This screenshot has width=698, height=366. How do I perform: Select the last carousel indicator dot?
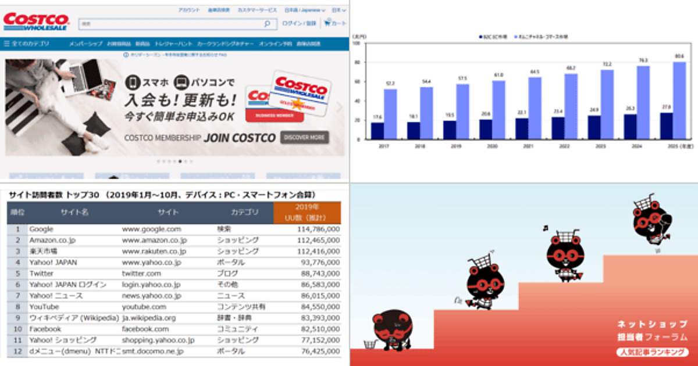191,161
